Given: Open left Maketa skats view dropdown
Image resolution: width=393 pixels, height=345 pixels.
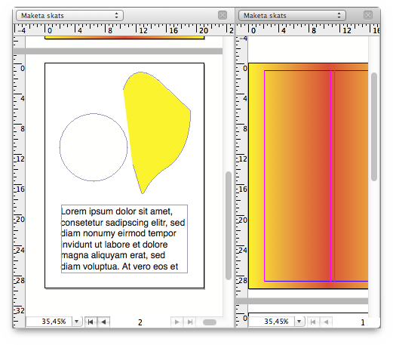Looking at the screenshot, I should click(x=69, y=15).
